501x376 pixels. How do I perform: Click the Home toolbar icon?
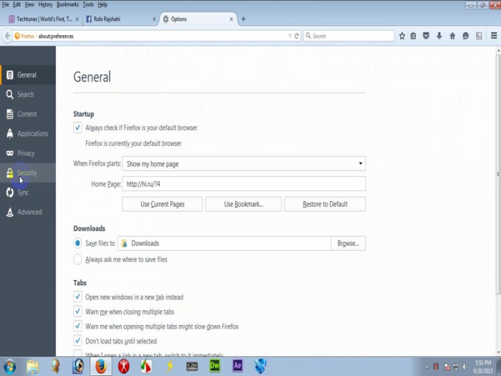[x=452, y=36]
